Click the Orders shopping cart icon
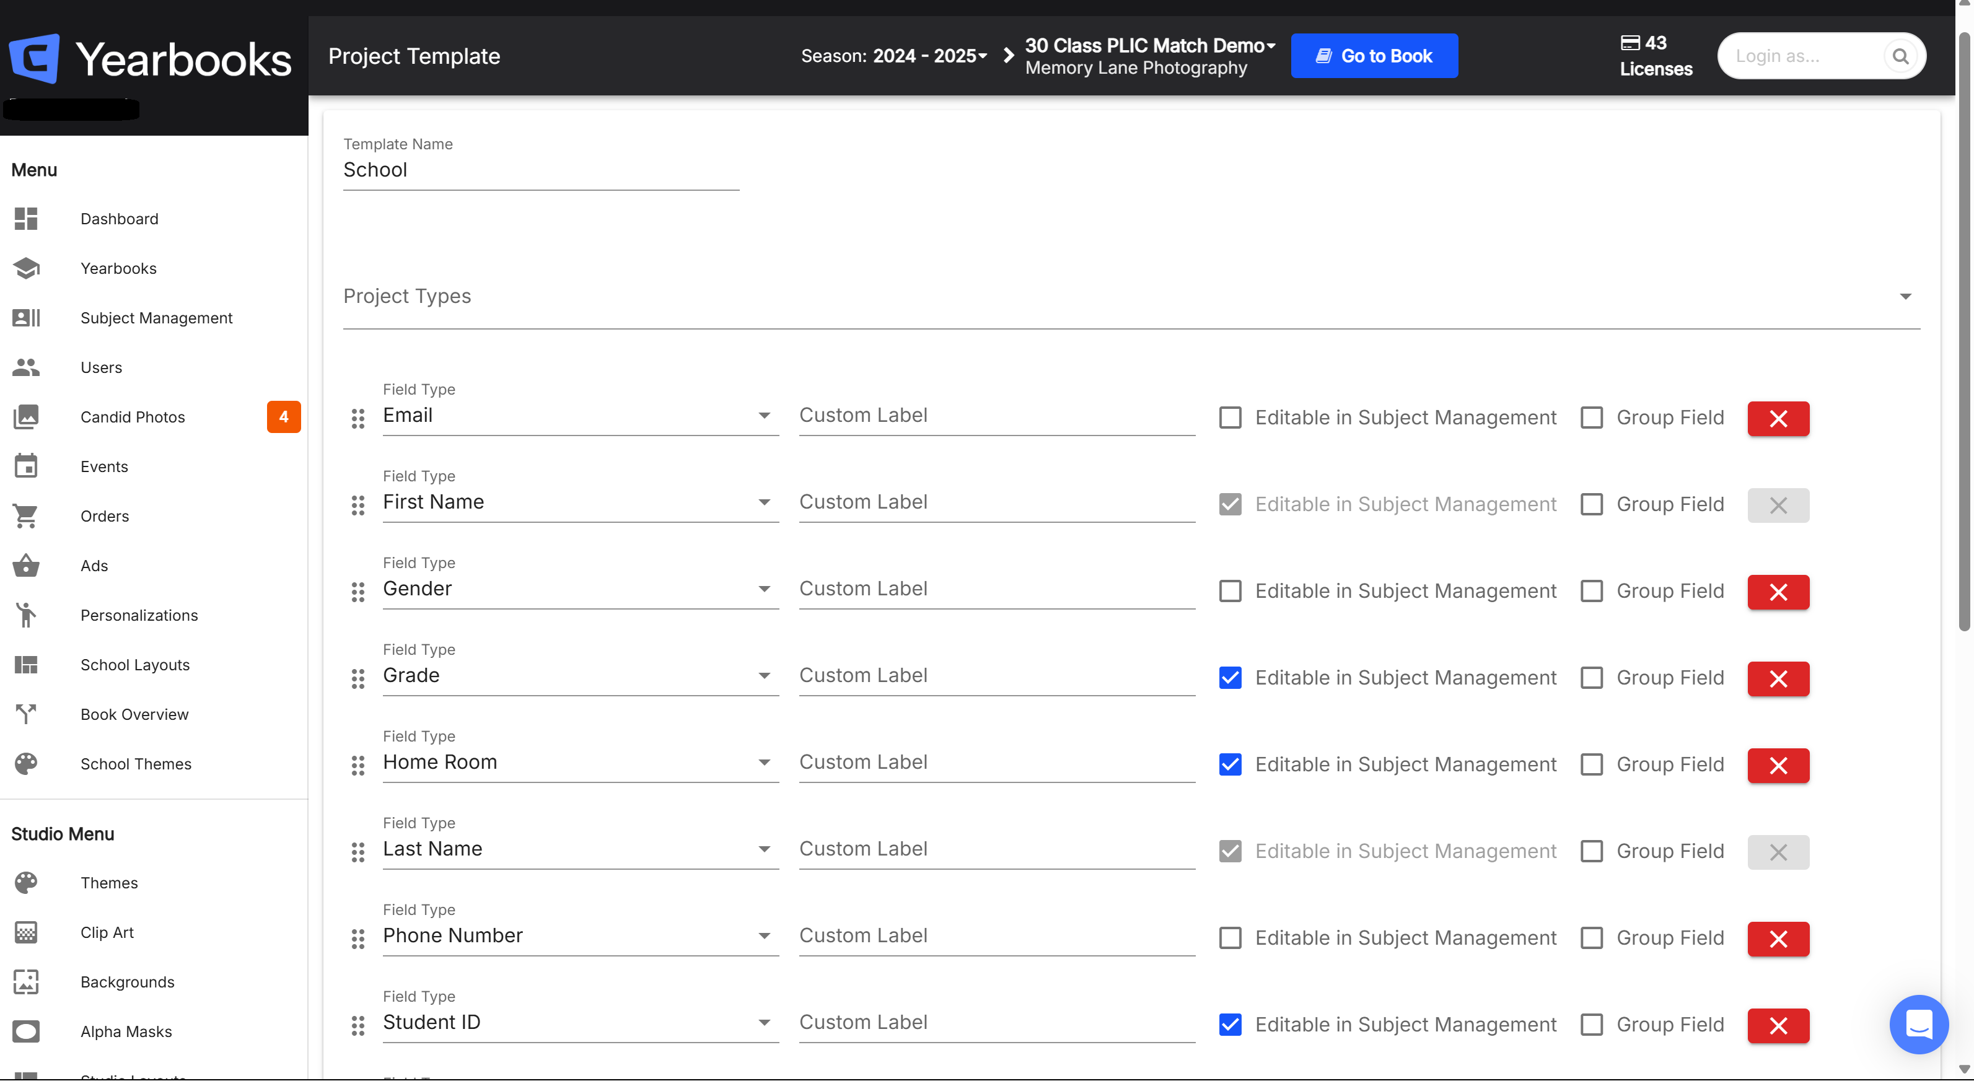The image size is (1974, 1081). click(26, 517)
